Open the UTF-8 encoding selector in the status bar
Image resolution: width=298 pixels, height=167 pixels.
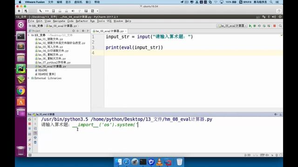point(264,155)
